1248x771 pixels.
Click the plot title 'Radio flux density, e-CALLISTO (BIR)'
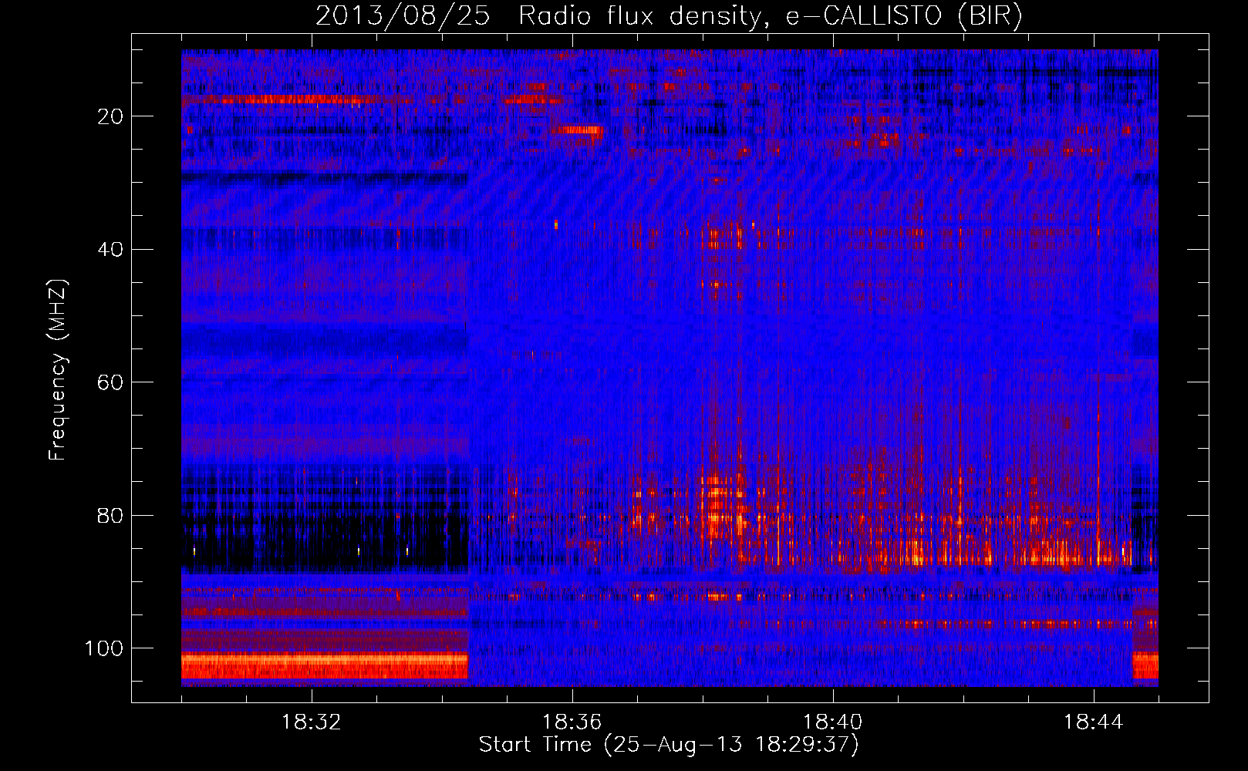coord(770,16)
